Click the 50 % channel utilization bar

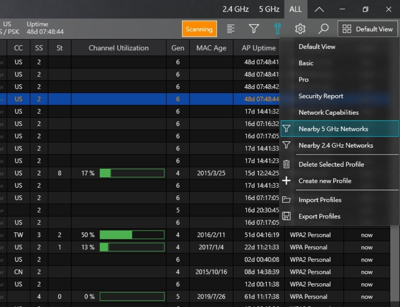tap(132, 235)
